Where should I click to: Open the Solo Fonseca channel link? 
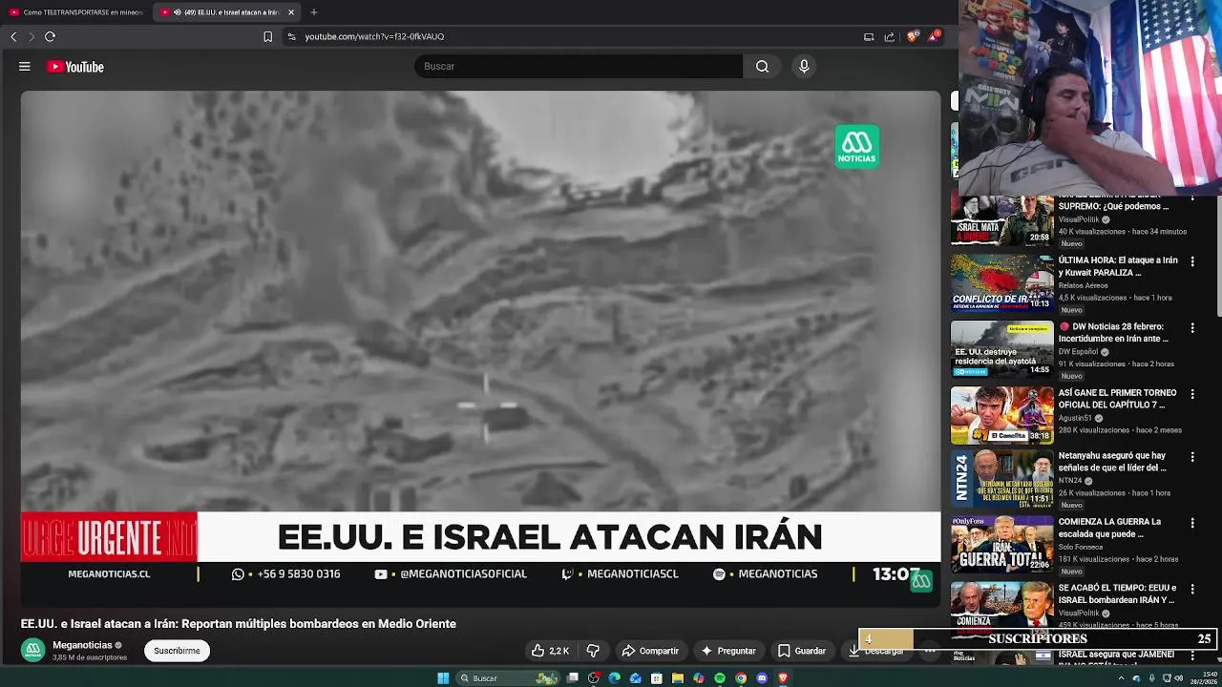1081,547
